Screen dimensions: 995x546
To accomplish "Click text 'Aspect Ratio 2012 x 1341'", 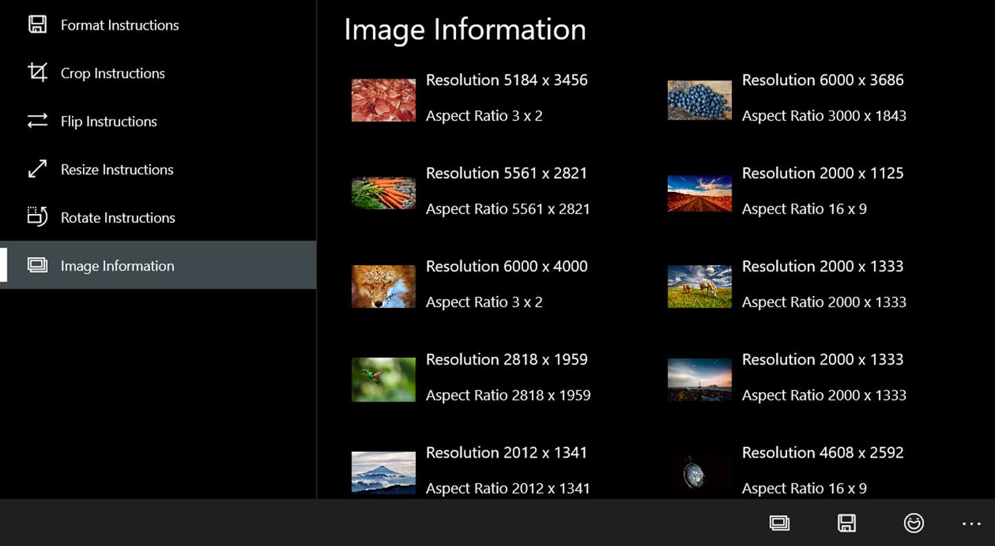I will 508,489.
